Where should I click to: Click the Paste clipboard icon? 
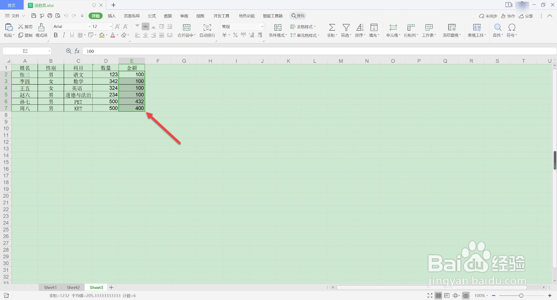point(9,27)
